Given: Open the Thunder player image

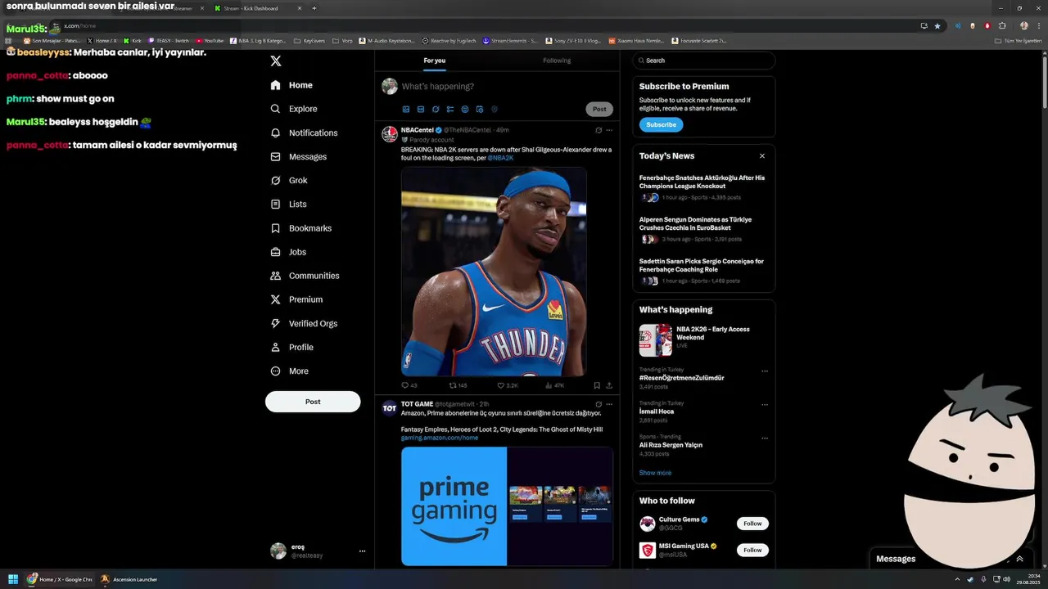Looking at the screenshot, I should (x=494, y=271).
